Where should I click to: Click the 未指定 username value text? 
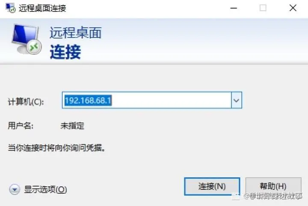pos(72,126)
